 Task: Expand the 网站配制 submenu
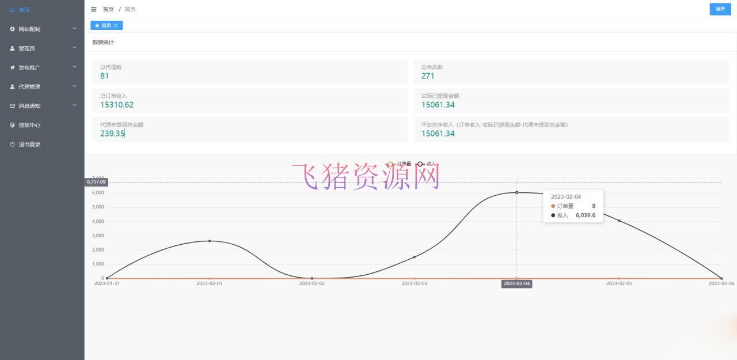pyautogui.click(x=73, y=29)
